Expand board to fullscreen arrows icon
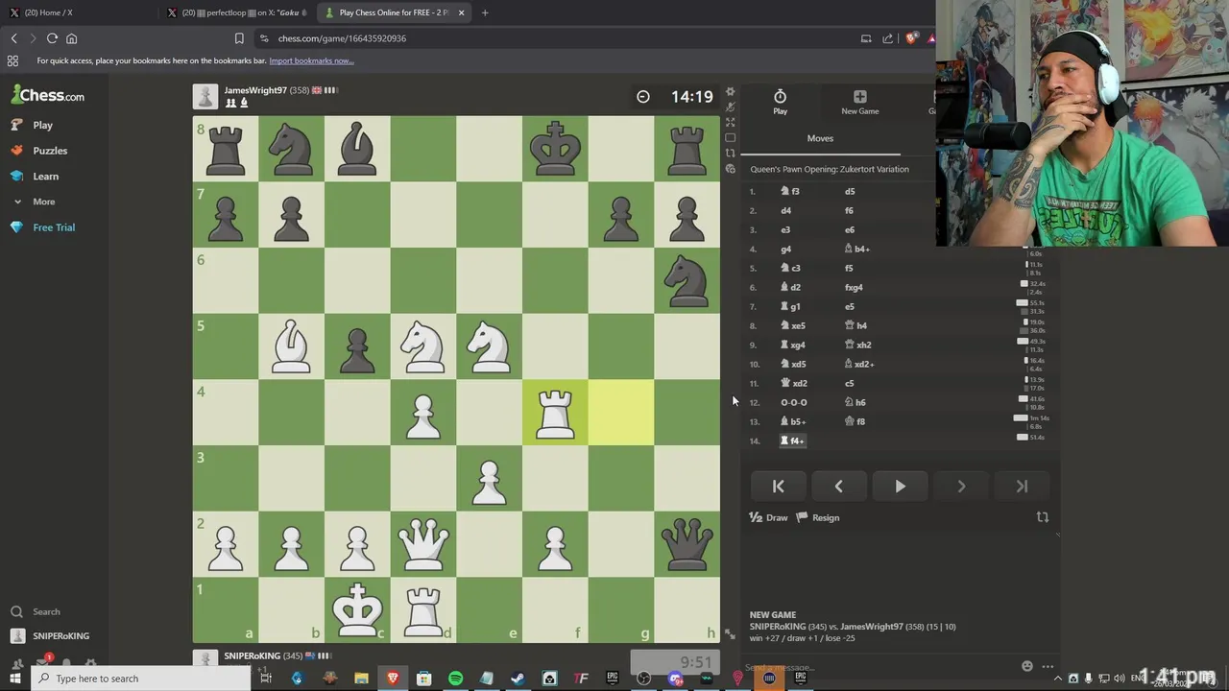The width and height of the screenshot is (1229, 691). click(x=730, y=123)
